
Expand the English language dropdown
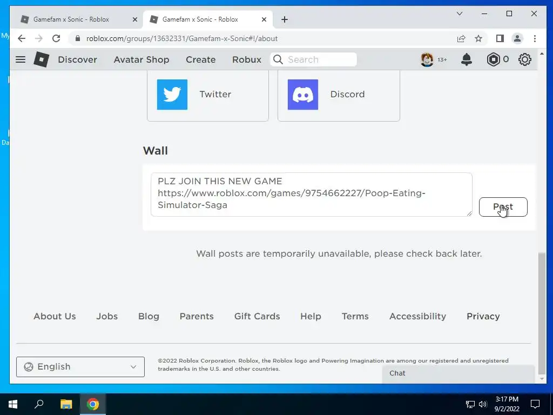(x=80, y=367)
